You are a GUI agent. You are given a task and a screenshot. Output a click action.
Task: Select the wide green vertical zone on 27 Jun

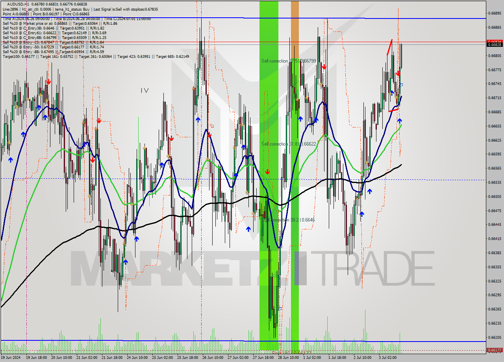[x=269, y=175]
